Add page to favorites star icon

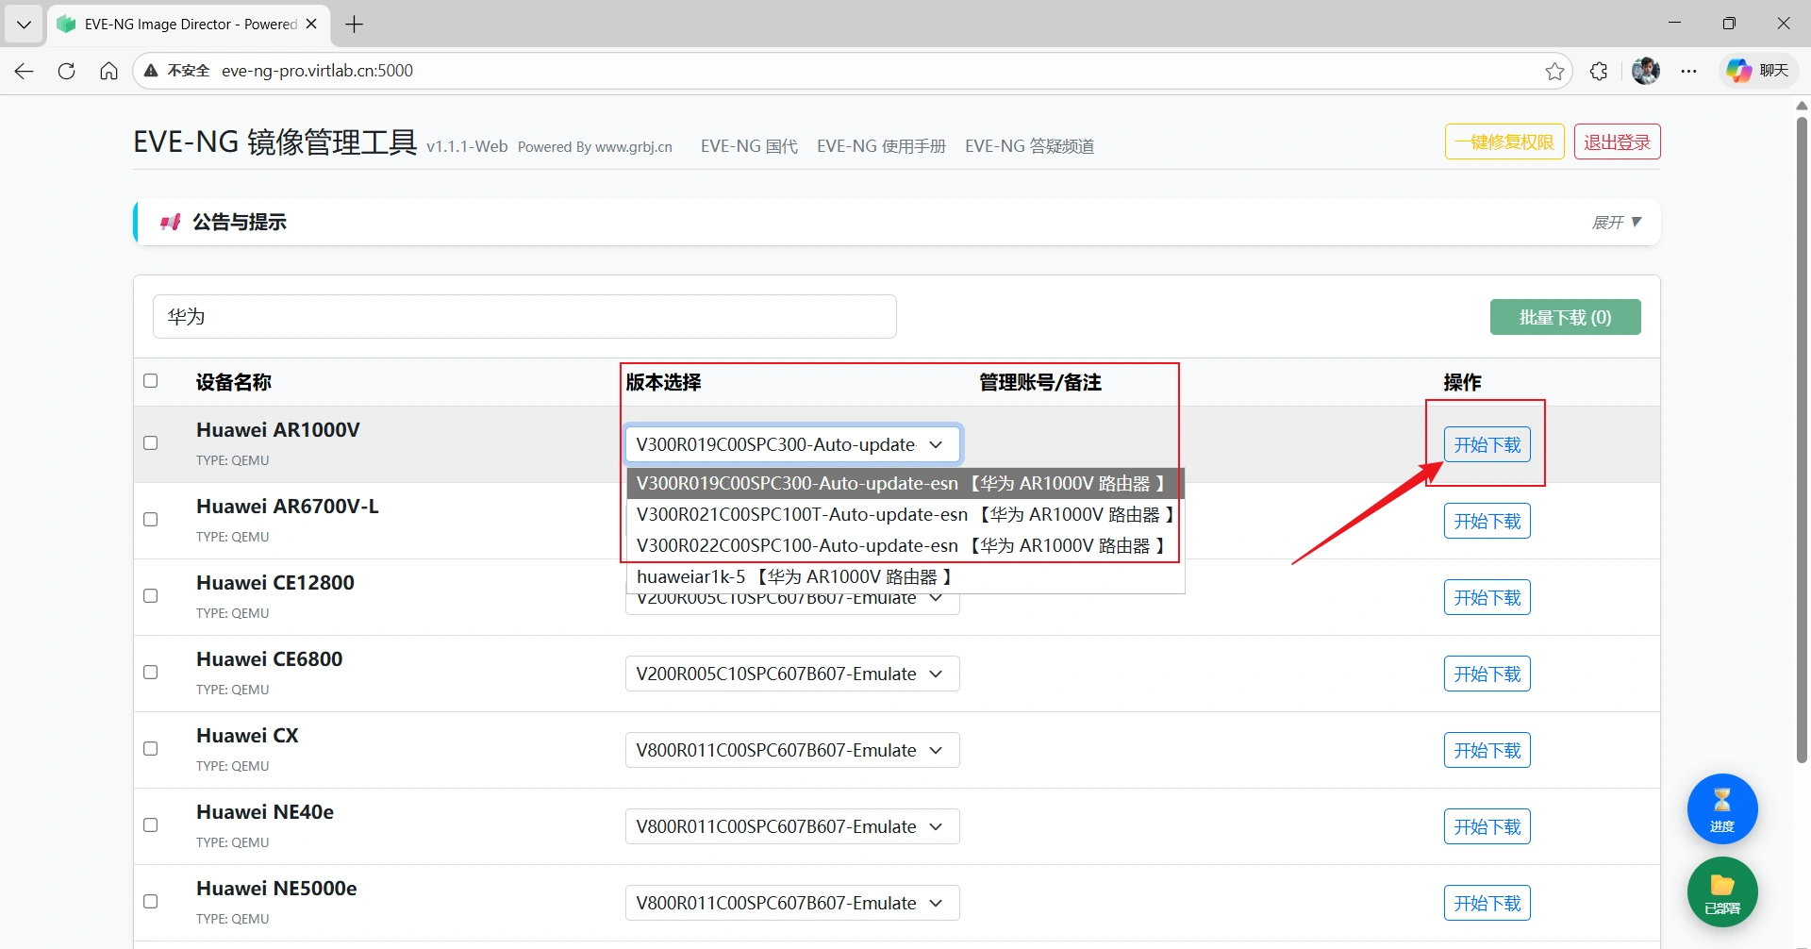[1554, 71]
